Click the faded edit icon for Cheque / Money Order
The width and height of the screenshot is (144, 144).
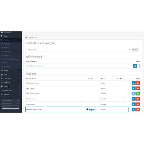[134, 94]
